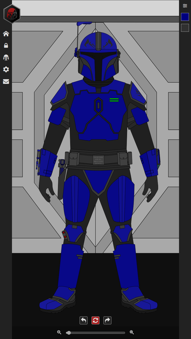This screenshot has width=191, height=339.
Task: Open the sliders options icon
Action: pyautogui.click(x=185, y=6)
